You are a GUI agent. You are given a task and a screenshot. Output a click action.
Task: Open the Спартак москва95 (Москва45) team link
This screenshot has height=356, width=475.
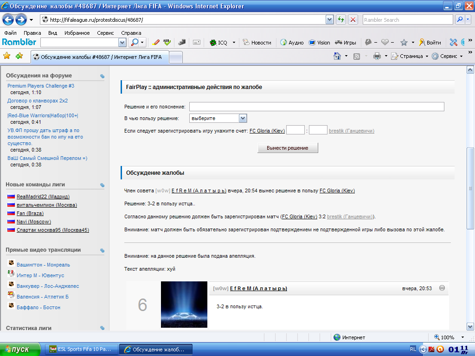click(53, 230)
